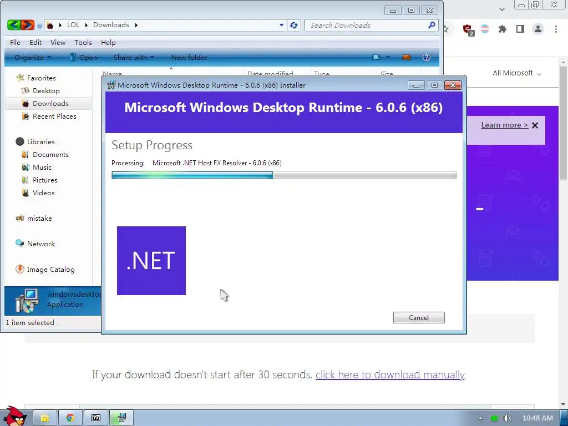This screenshot has width=568, height=426.
Task: Switch to the installer taskbar icon
Action: click(121, 418)
